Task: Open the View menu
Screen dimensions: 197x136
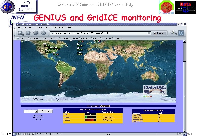Action: (30, 27)
